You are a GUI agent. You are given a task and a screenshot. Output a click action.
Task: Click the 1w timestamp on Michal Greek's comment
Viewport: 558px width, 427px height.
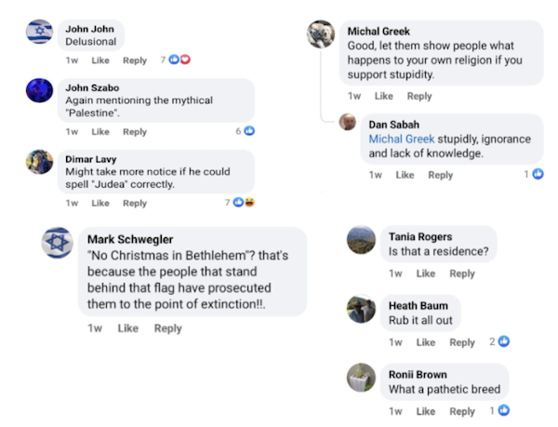tap(354, 96)
